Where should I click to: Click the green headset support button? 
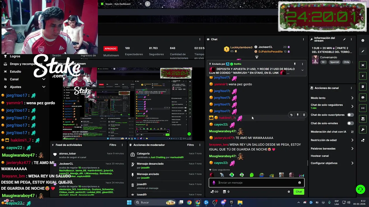click(360, 189)
